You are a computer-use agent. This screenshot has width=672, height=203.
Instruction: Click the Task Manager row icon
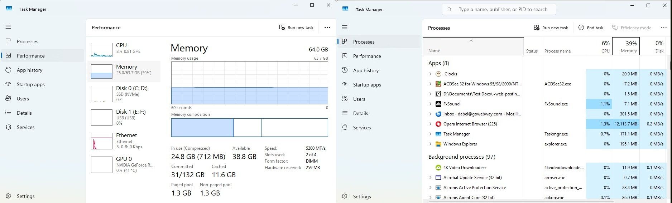coord(438,134)
